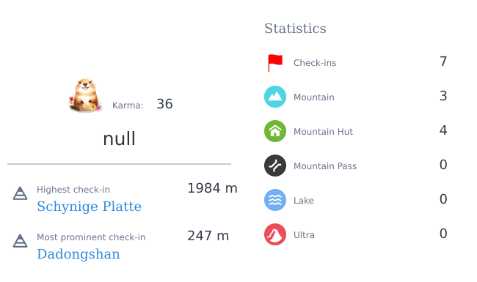Select the dark Mountain Pass icon
477x282 pixels.
coord(275,166)
